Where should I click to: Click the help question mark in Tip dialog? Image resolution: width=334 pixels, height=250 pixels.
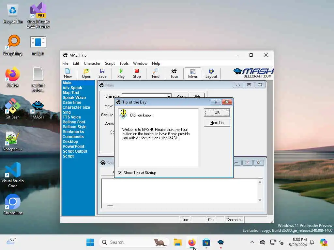click(216, 102)
